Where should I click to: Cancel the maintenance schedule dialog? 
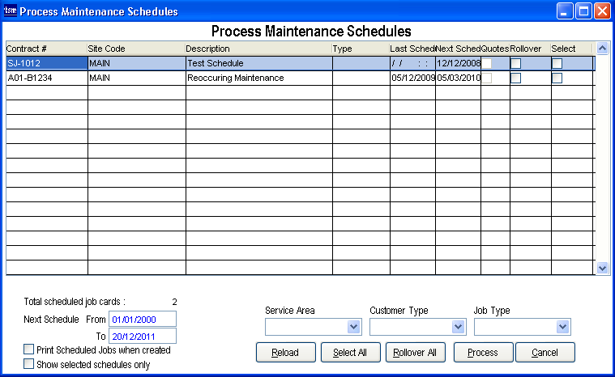[x=545, y=353]
